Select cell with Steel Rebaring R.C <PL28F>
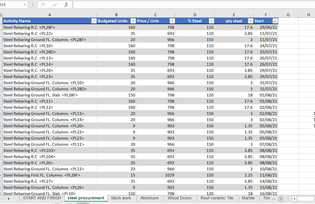315x204 pixels. pos(50,27)
